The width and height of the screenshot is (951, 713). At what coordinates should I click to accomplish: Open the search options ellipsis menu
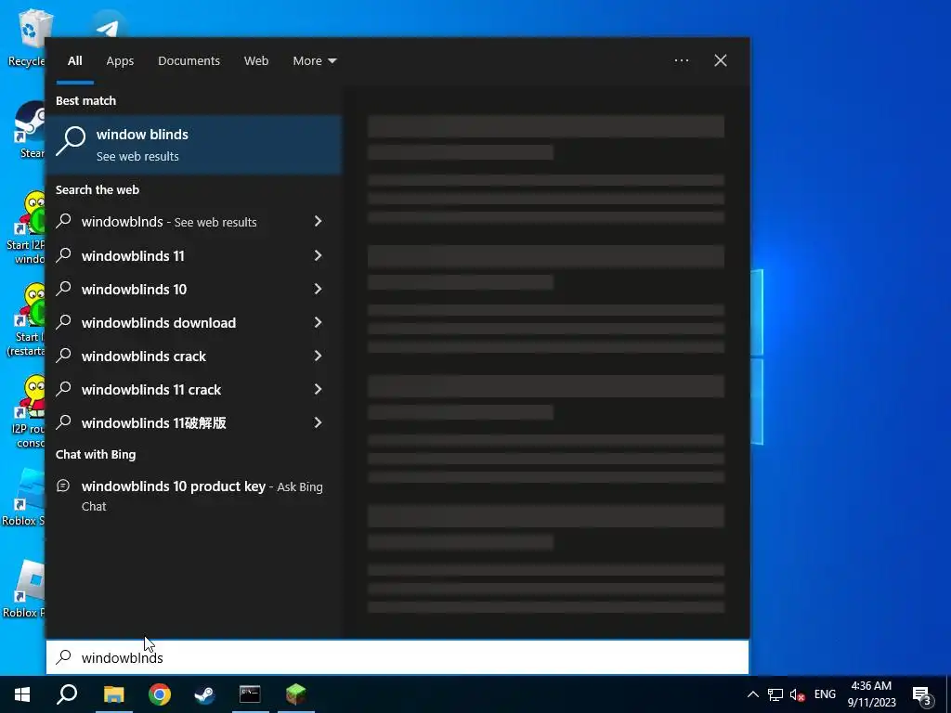(681, 60)
